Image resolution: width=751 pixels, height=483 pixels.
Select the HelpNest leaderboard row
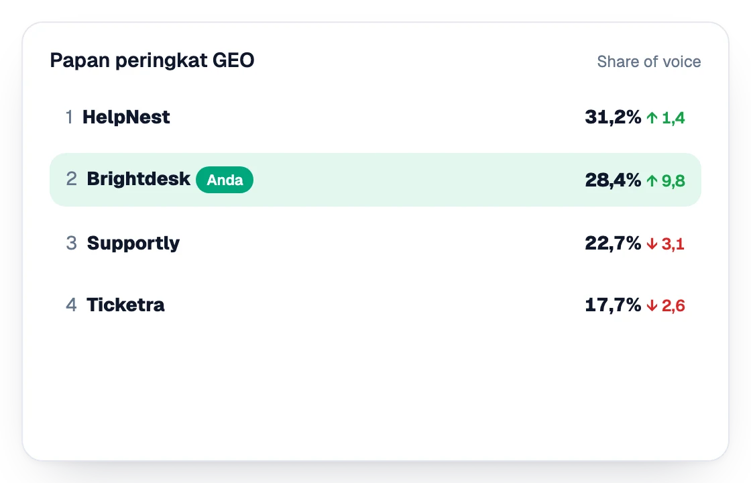click(x=375, y=117)
